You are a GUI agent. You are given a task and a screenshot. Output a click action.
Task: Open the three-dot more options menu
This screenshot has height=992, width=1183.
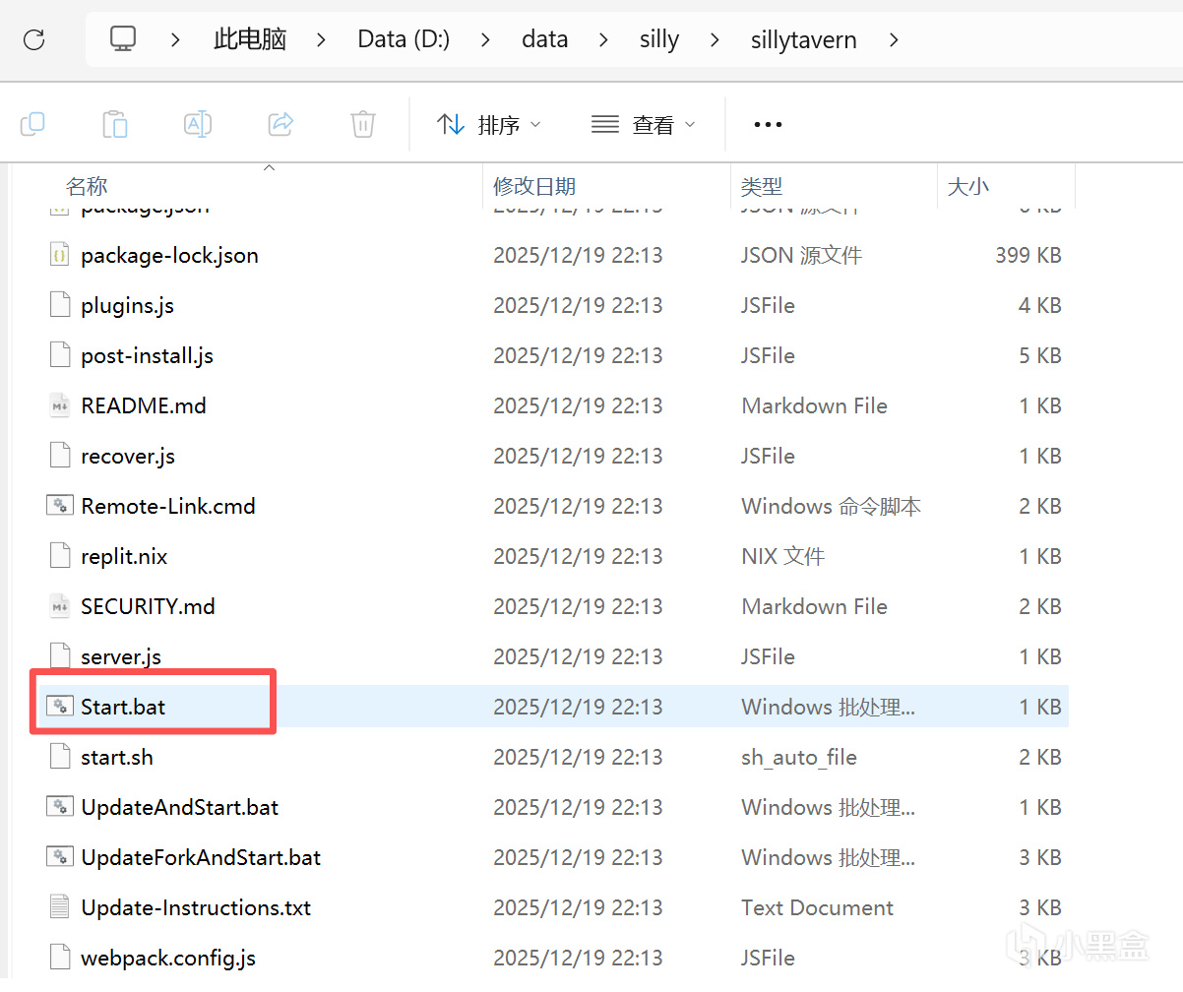[768, 125]
